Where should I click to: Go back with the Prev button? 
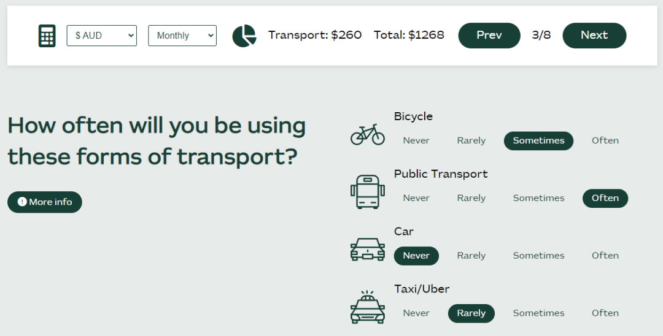tap(489, 36)
